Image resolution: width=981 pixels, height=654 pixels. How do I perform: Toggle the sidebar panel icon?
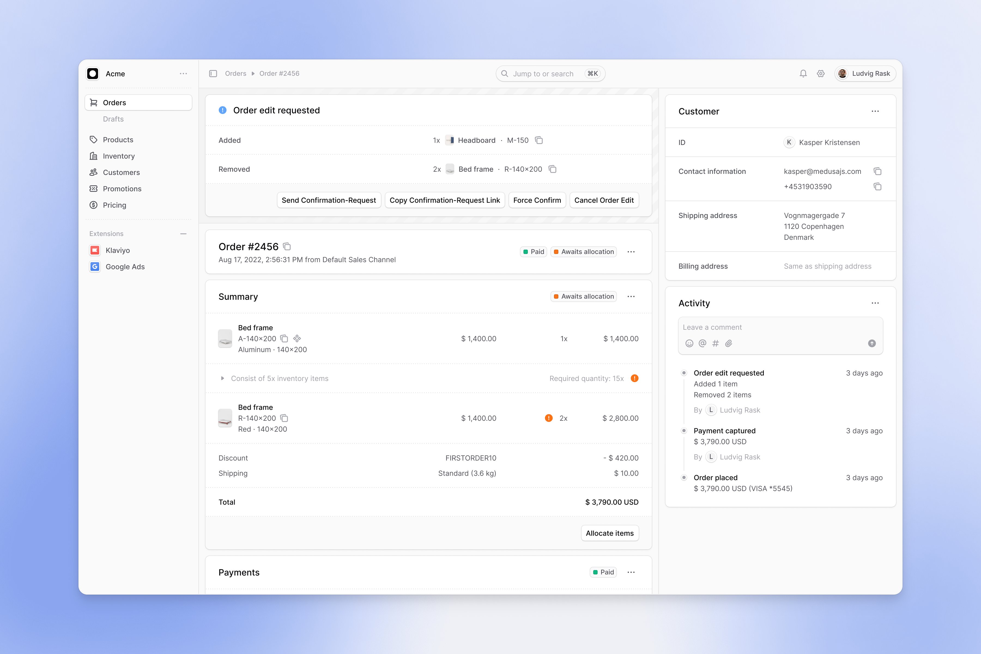213,74
